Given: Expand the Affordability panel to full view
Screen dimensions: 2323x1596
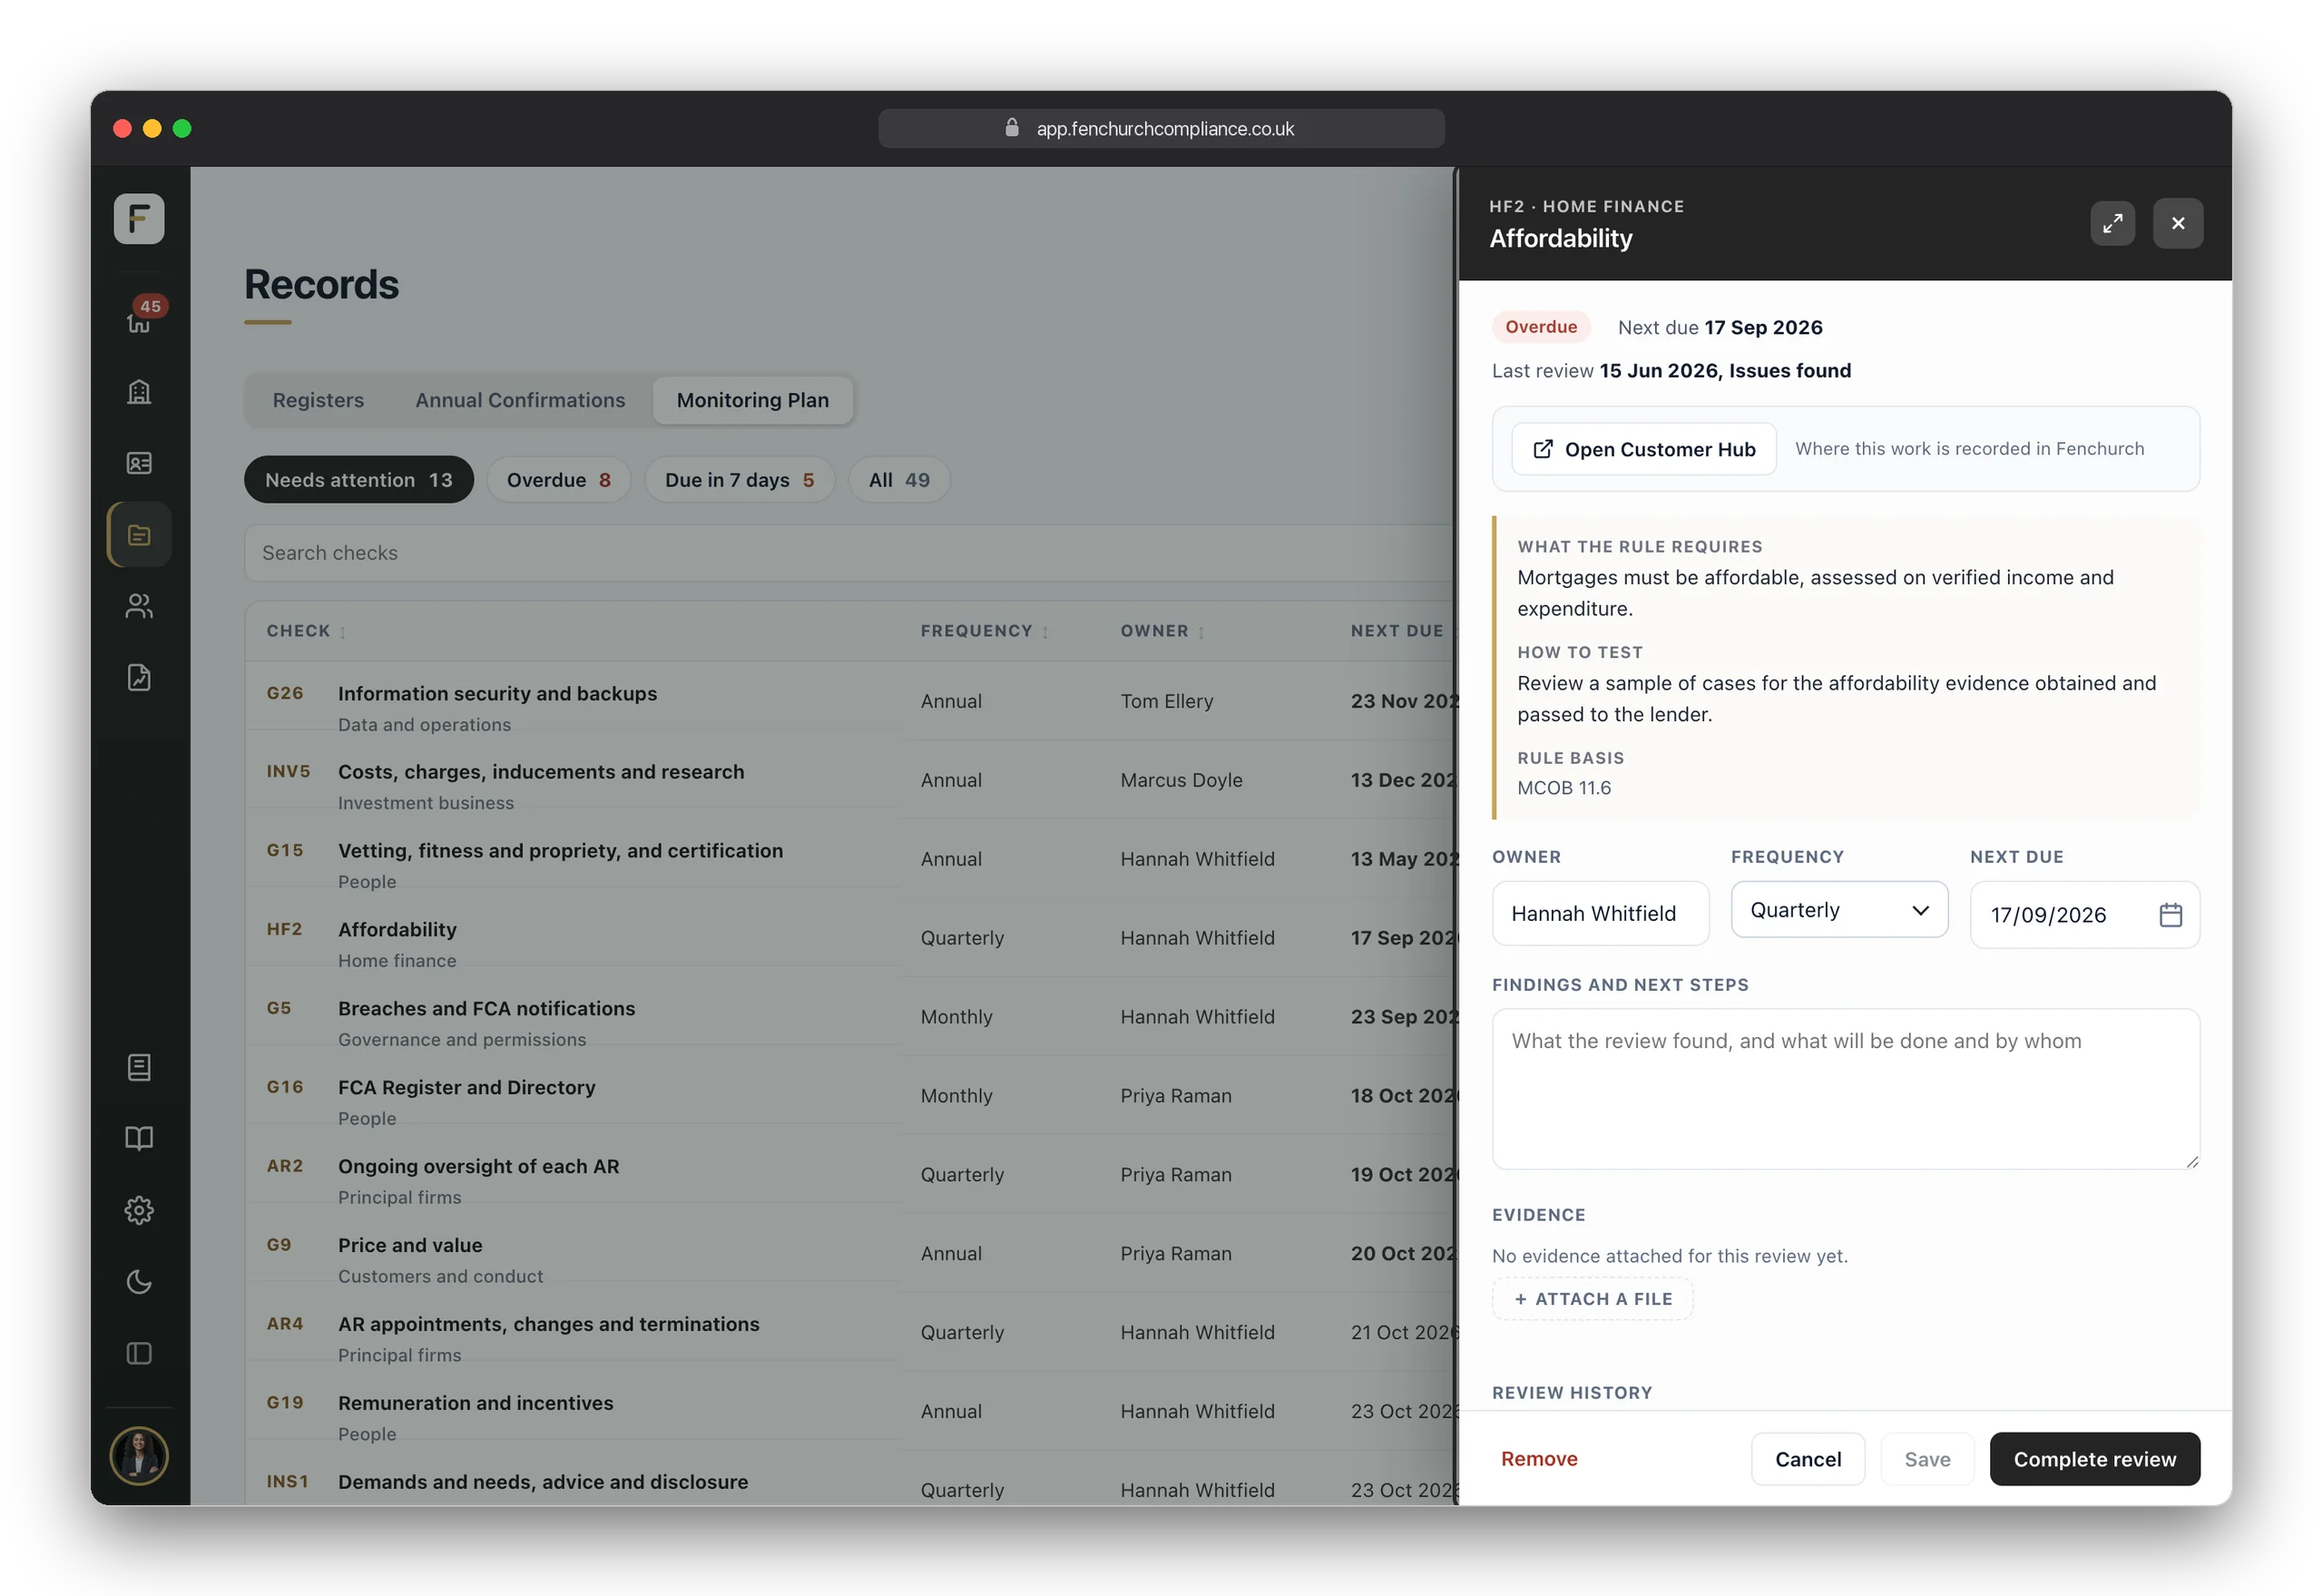Looking at the screenshot, I should click(2113, 223).
